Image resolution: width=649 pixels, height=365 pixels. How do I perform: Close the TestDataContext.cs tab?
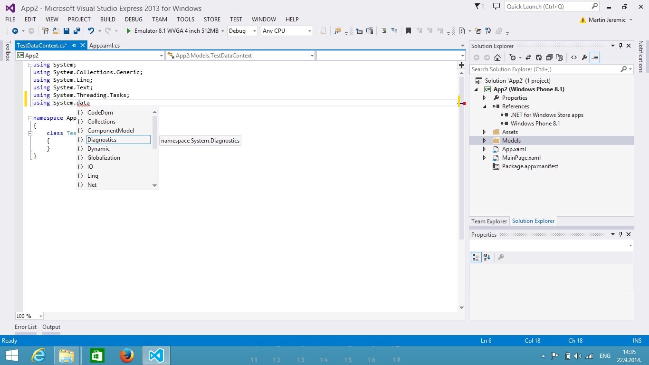coord(83,46)
